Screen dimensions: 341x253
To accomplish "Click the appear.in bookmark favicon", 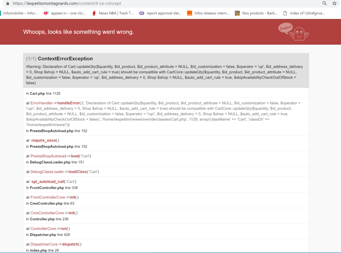I will pyautogui.click(x=46, y=13).
